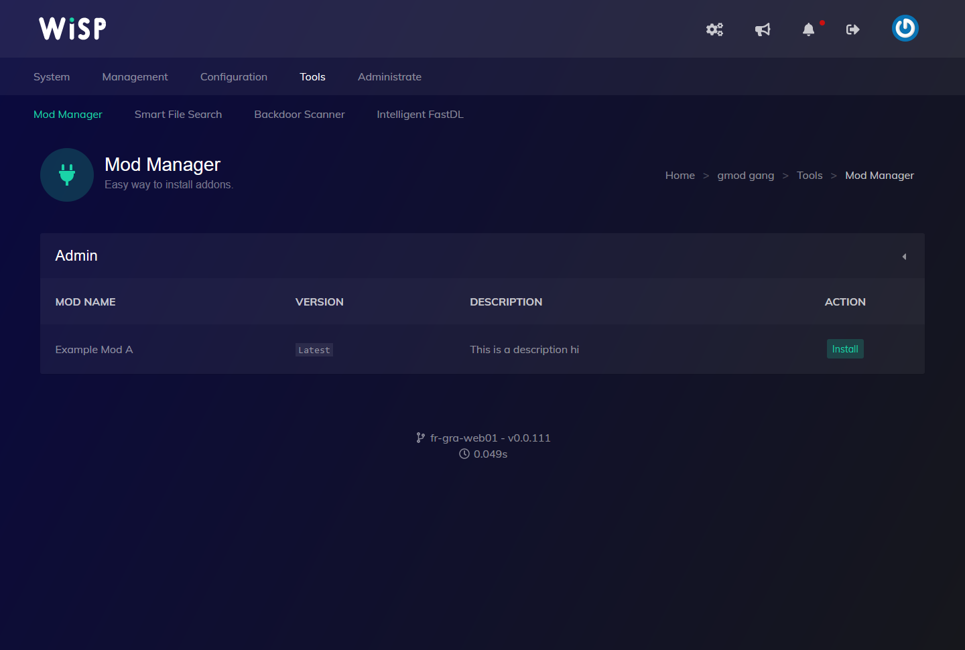Click the git branch icon in footer

pyautogui.click(x=421, y=438)
